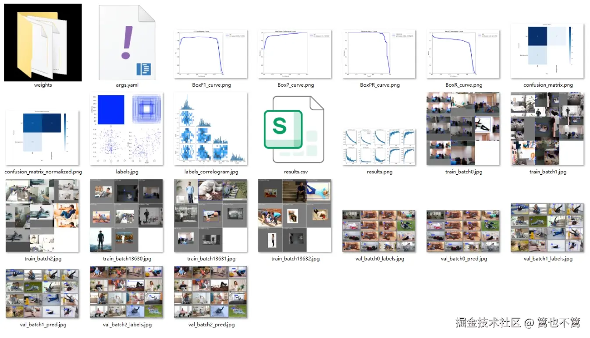The image size is (590, 338).
Task: Click the 'BoxP_curve.png' file name
Action: coord(295,85)
